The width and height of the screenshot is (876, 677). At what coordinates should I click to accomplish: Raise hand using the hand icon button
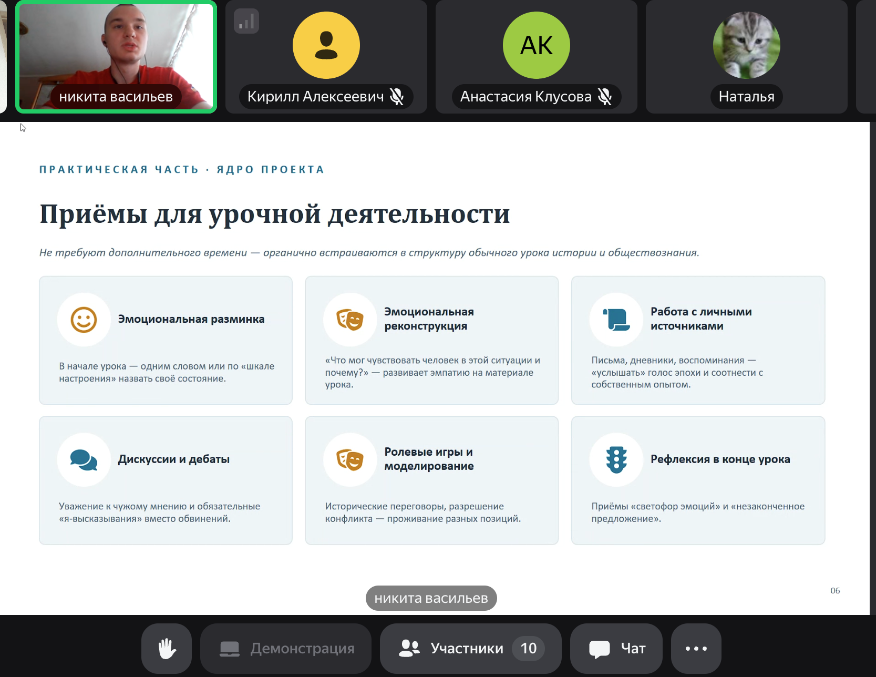click(167, 648)
